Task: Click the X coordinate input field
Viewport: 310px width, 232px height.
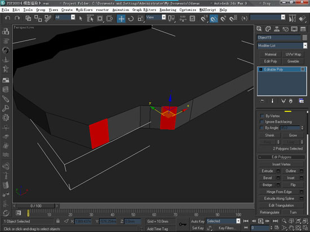Action: coord(83,221)
